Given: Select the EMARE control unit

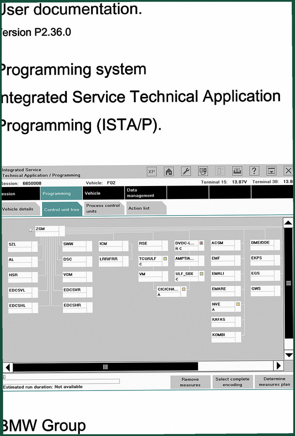Looking at the screenshot, I should pos(226,292).
